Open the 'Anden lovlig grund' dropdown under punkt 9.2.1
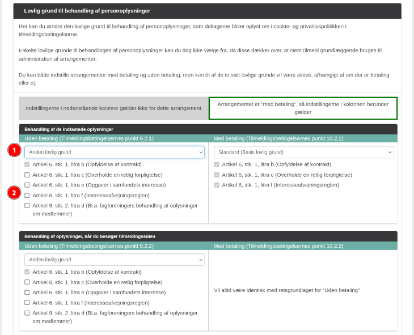This screenshot has height=335, width=414. pyautogui.click(x=115, y=152)
